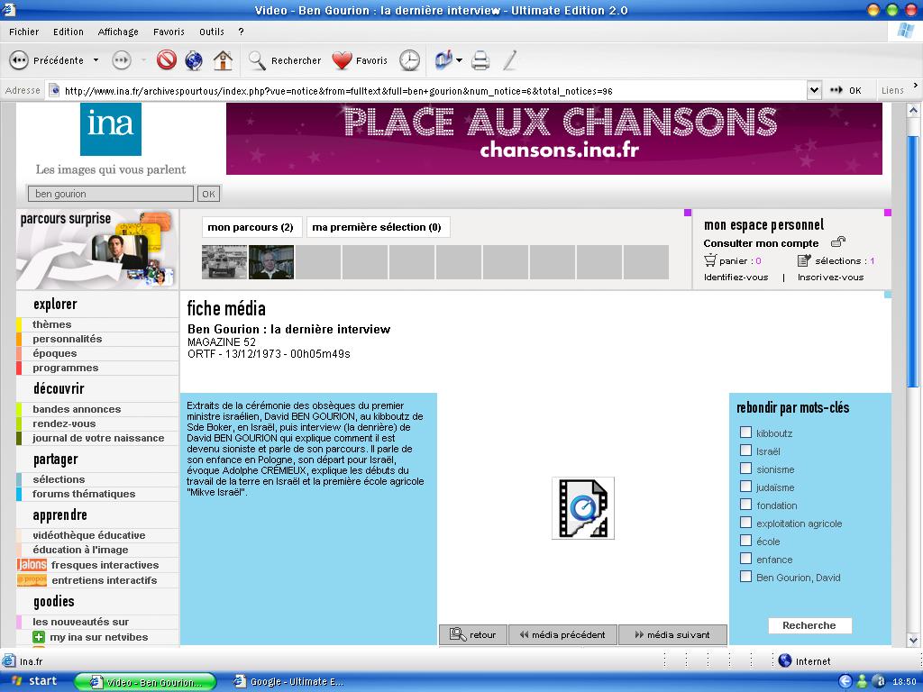Click the red Stop loading icon

click(167, 60)
